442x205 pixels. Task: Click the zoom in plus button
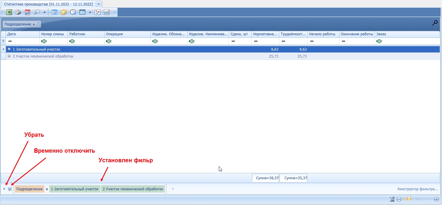pyautogui.click(x=436, y=199)
